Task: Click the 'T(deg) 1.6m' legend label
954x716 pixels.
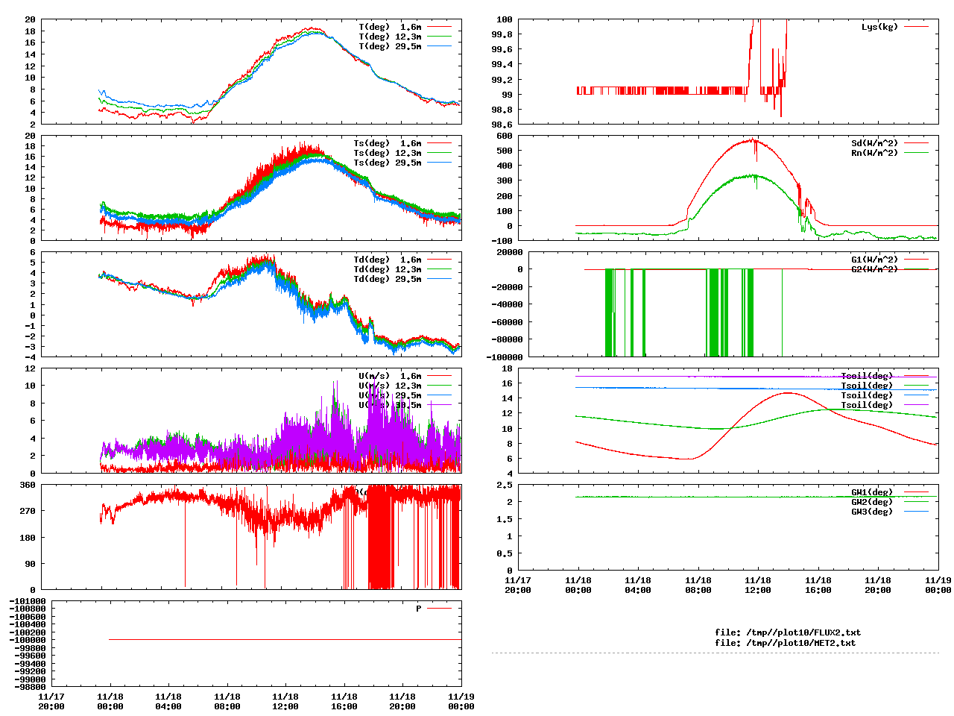Action: pos(390,27)
